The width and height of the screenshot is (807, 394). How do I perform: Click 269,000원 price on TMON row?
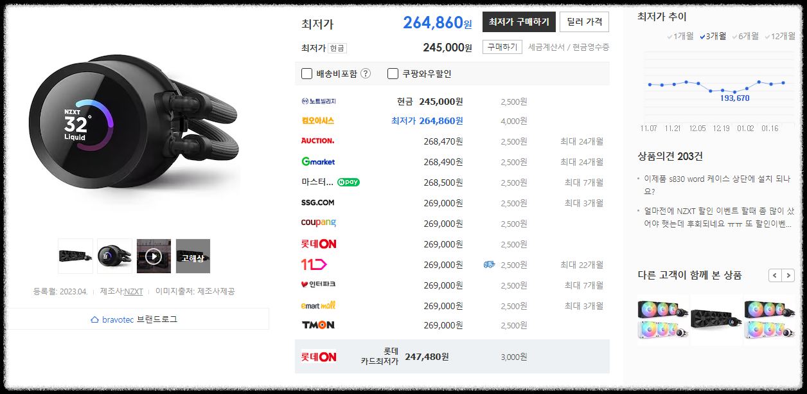click(x=443, y=325)
